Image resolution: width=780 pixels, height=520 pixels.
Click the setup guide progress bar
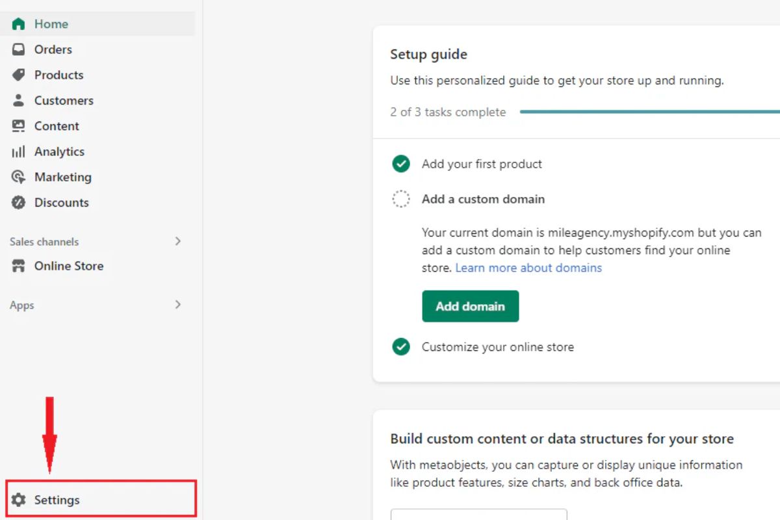pos(650,112)
